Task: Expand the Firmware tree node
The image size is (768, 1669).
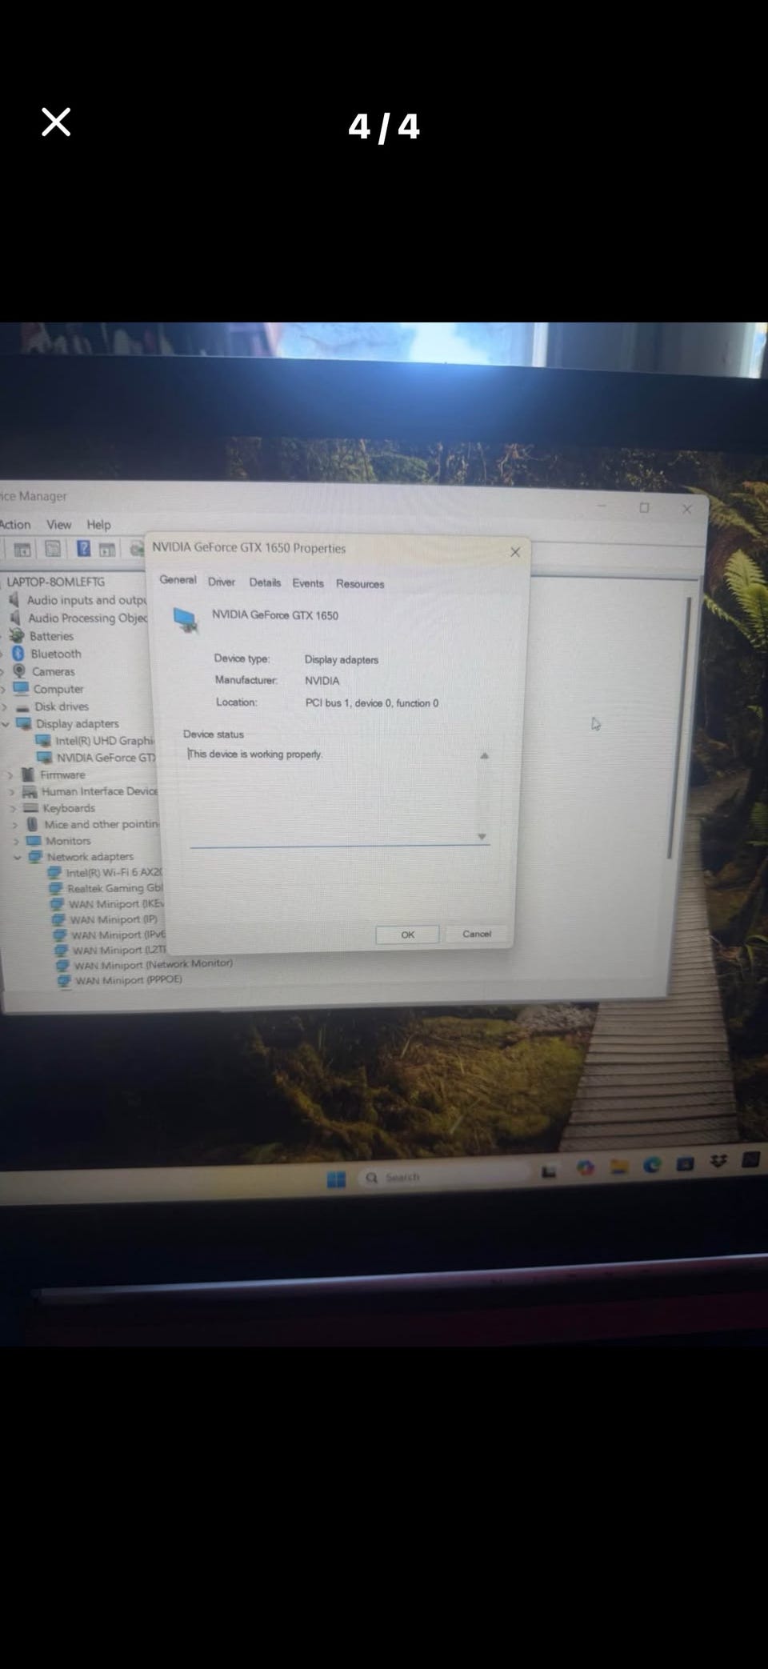Action: pos(10,774)
